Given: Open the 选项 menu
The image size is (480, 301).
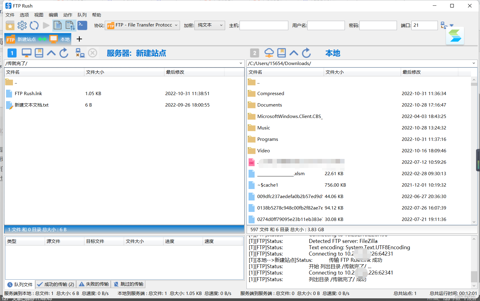Looking at the screenshot, I should pyautogui.click(x=24, y=15).
